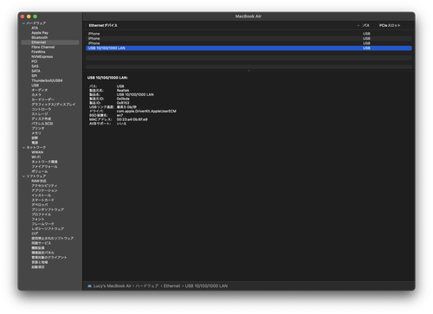
Task: Collapse the ネットワーク section chevron
Action: 23,147
